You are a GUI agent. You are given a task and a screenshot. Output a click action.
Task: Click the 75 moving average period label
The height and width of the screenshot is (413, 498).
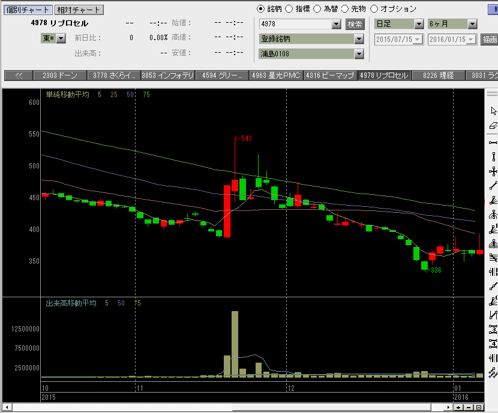click(146, 95)
